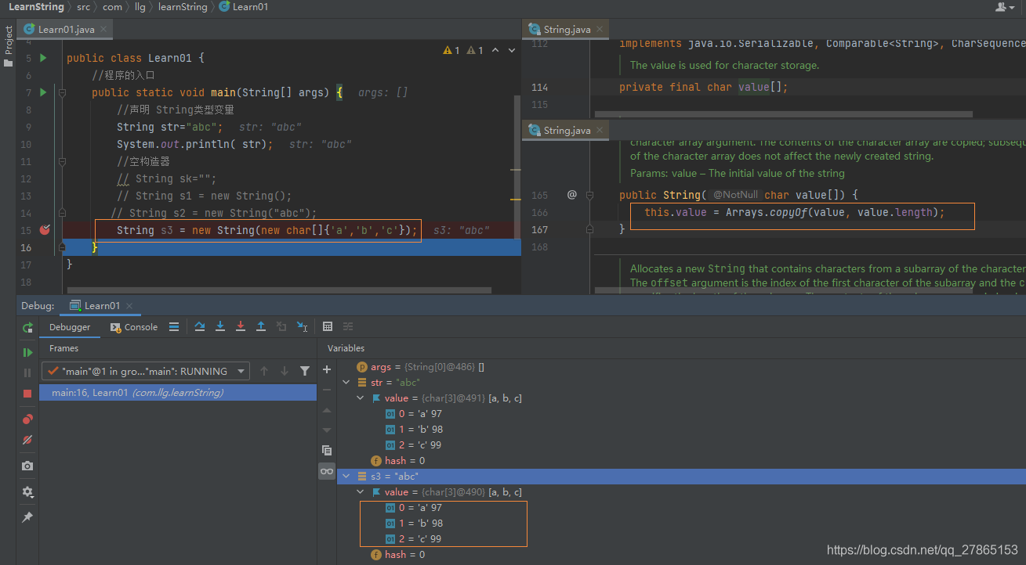Add a new watch with the plus button

coord(327,369)
